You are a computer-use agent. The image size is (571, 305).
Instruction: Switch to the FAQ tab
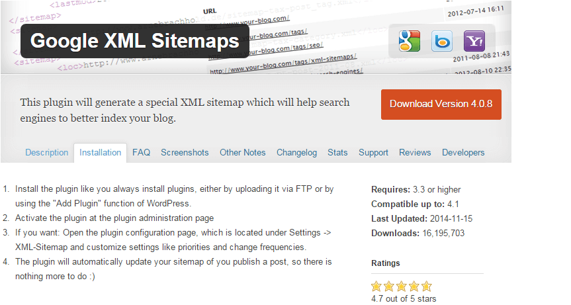click(x=142, y=152)
